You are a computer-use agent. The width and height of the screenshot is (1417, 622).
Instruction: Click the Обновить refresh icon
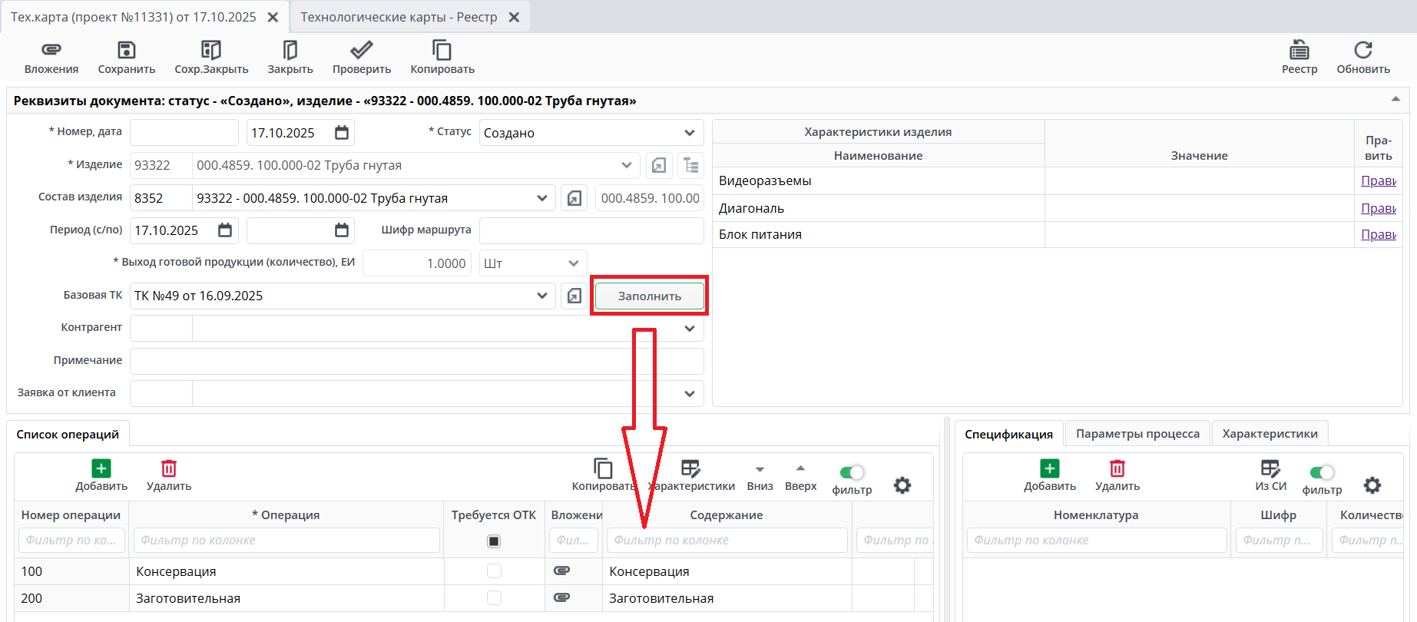pos(1362,51)
